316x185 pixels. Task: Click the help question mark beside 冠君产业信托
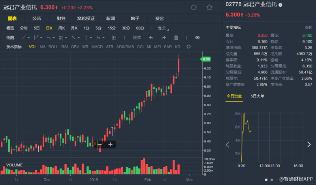pos(280,5)
